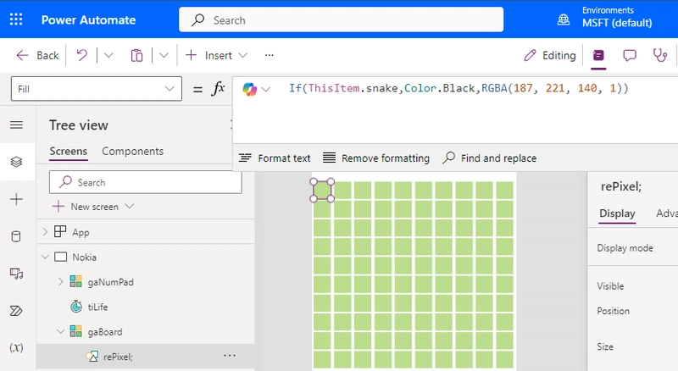Open the Power Automate flows sidebar icon
This screenshot has height=371, width=678.
coord(16,311)
